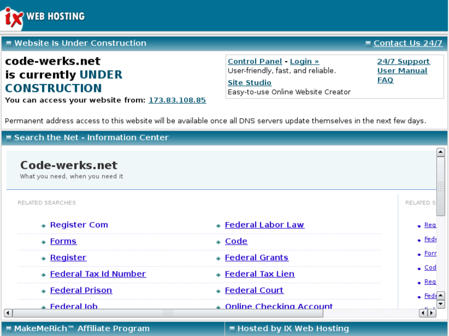Viewport: 449px width, 336px height.
Task: Click the 'What you need, when you need it' tagline
Action: click(72, 176)
